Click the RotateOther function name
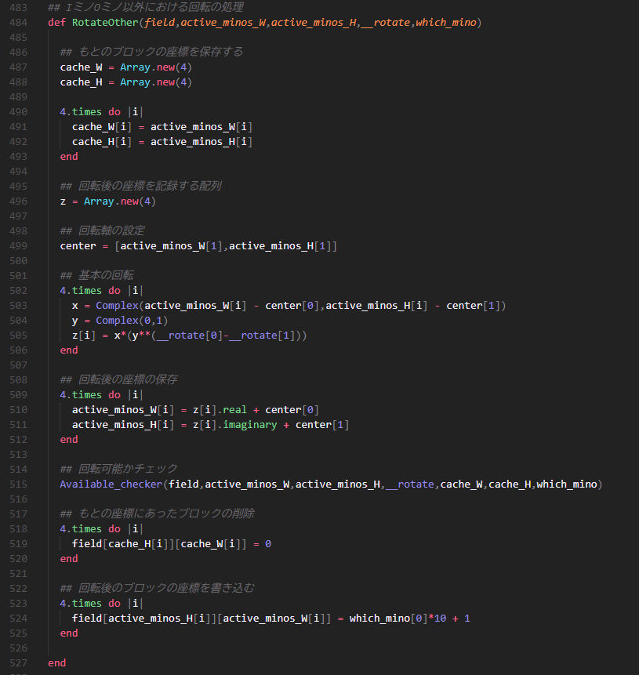 coord(105,23)
